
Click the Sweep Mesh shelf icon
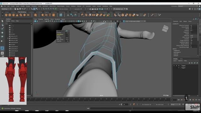pyautogui.click(x=46, y=15)
